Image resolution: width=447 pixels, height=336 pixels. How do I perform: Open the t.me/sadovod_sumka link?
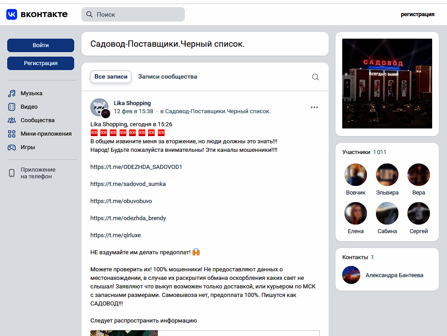pos(128,184)
